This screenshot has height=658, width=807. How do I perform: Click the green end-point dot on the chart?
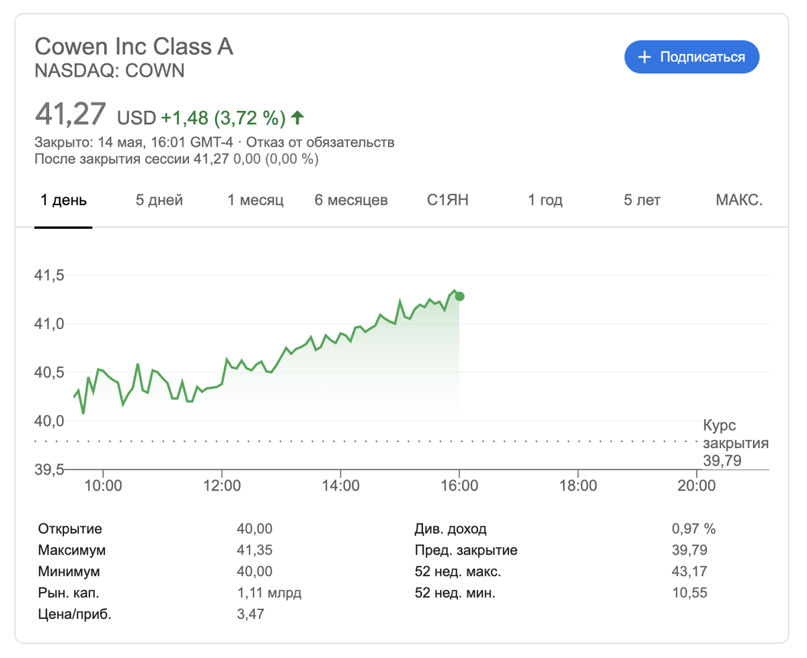coord(459,296)
